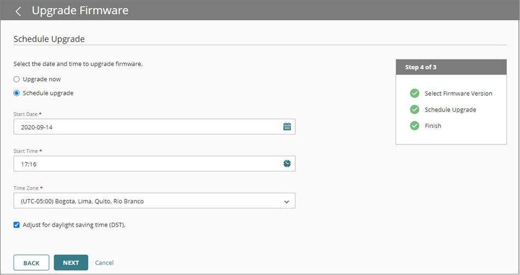520x275 pixels.
Task: Click the 'Select the date and time' instruction text
Action: coord(78,64)
